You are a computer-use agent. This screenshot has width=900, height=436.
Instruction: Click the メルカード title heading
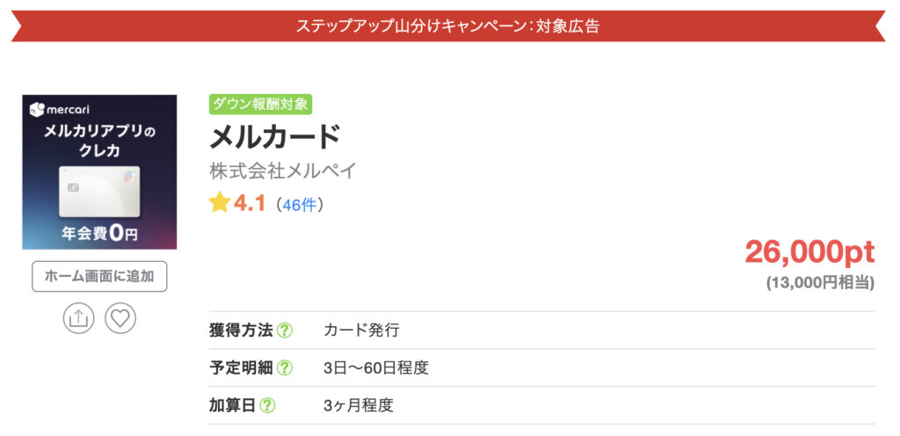[275, 136]
